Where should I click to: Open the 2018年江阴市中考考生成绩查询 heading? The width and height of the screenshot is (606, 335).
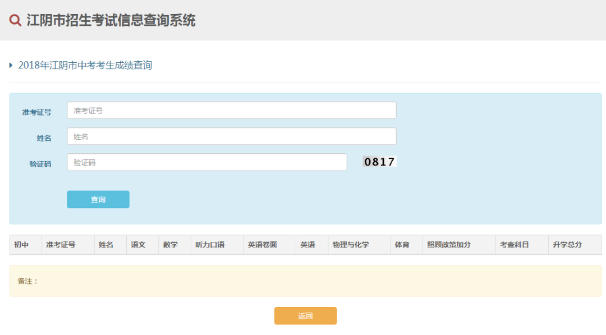85,66
